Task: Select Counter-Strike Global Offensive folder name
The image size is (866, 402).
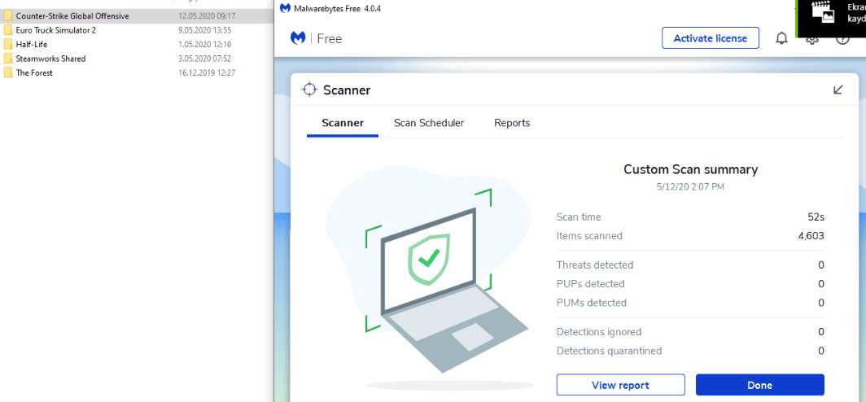Action: [72, 16]
